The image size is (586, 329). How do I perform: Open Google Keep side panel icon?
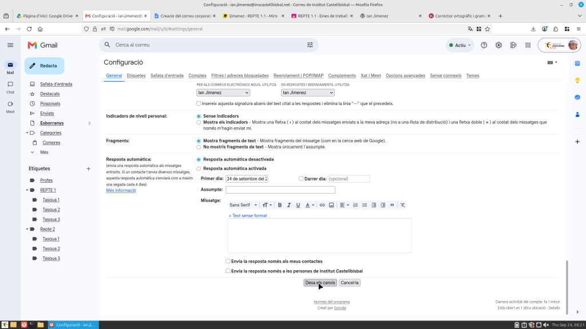point(577,80)
